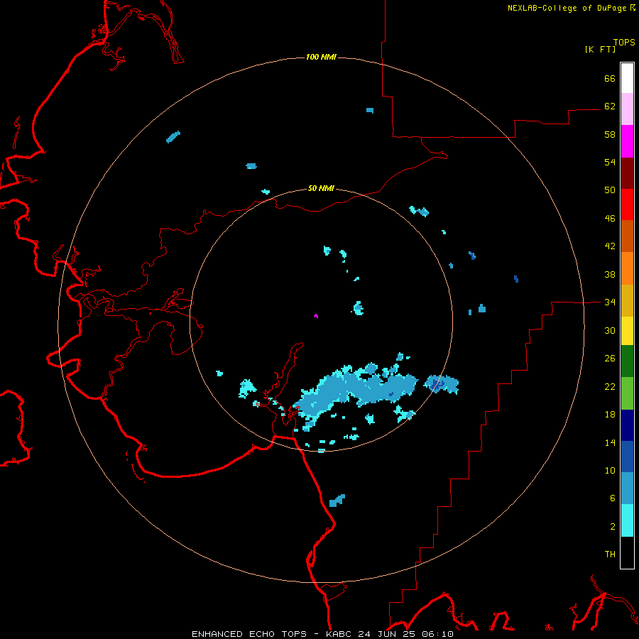
Task: Click the 34 legend value
Action: click(610, 302)
